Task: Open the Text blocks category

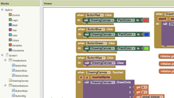Action: pos(13,30)
